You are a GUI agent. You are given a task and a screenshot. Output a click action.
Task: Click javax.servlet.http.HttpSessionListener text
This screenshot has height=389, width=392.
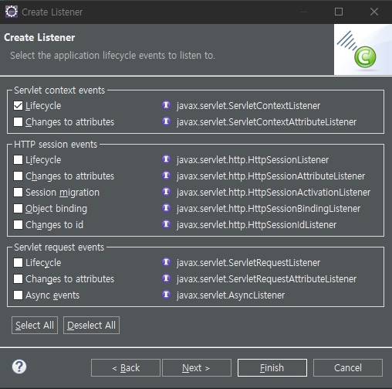point(252,160)
